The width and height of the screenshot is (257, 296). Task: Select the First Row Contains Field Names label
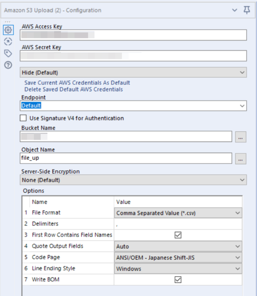(x=72, y=235)
